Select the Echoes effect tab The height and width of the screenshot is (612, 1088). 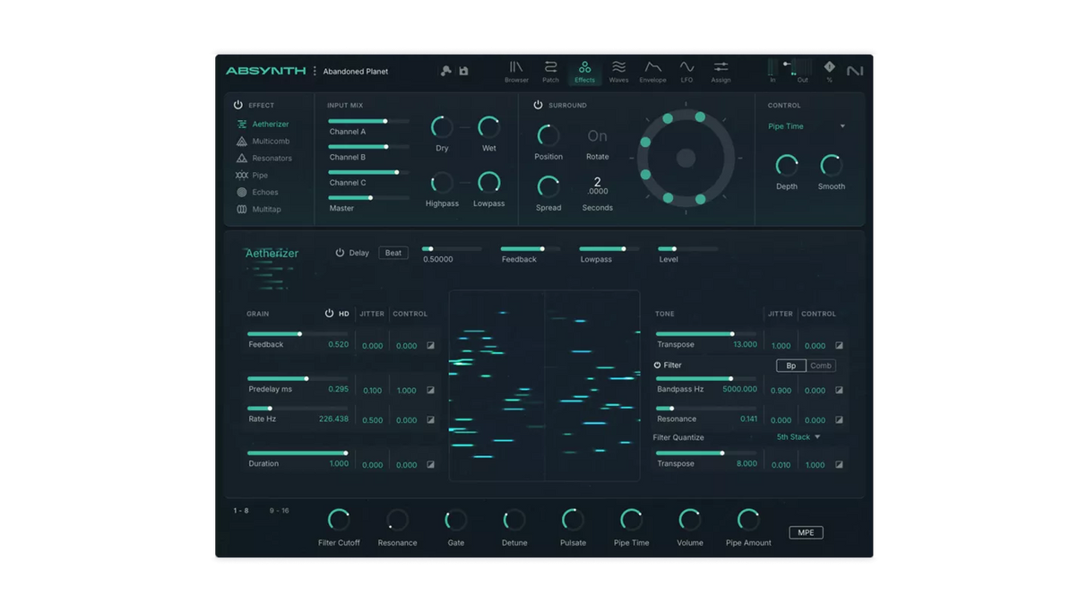click(x=265, y=192)
